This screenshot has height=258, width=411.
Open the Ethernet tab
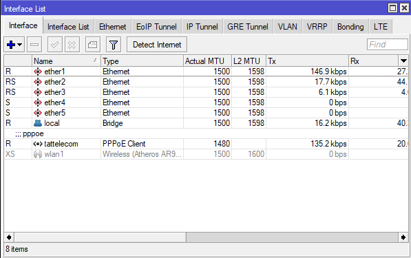pyautogui.click(x=113, y=27)
